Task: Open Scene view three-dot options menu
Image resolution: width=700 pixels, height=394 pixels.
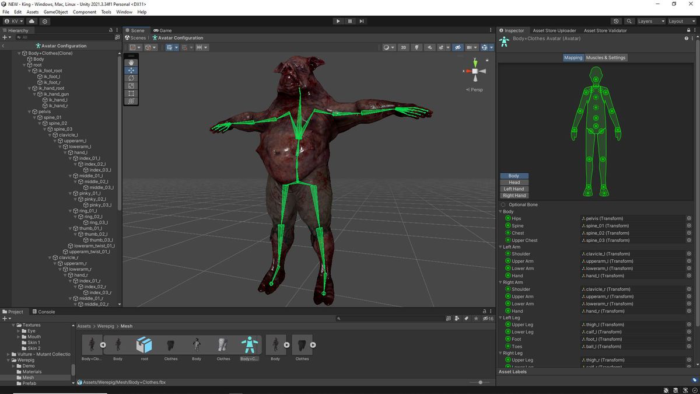Action: tap(491, 30)
